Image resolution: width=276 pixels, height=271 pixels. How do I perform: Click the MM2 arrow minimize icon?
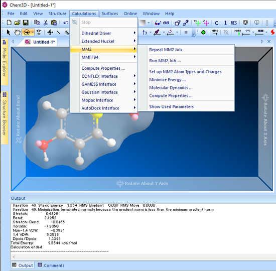coord(215,32)
